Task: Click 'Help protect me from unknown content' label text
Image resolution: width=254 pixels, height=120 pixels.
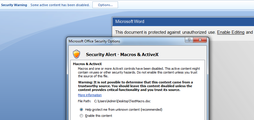Action: coord(124,110)
